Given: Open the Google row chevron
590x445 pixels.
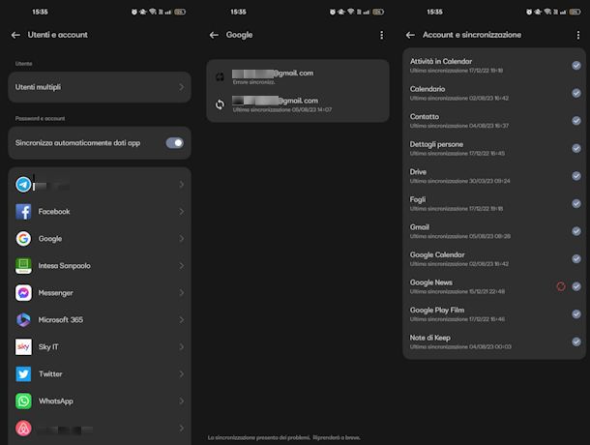Looking at the screenshot, I should click(x=182, y=239).
